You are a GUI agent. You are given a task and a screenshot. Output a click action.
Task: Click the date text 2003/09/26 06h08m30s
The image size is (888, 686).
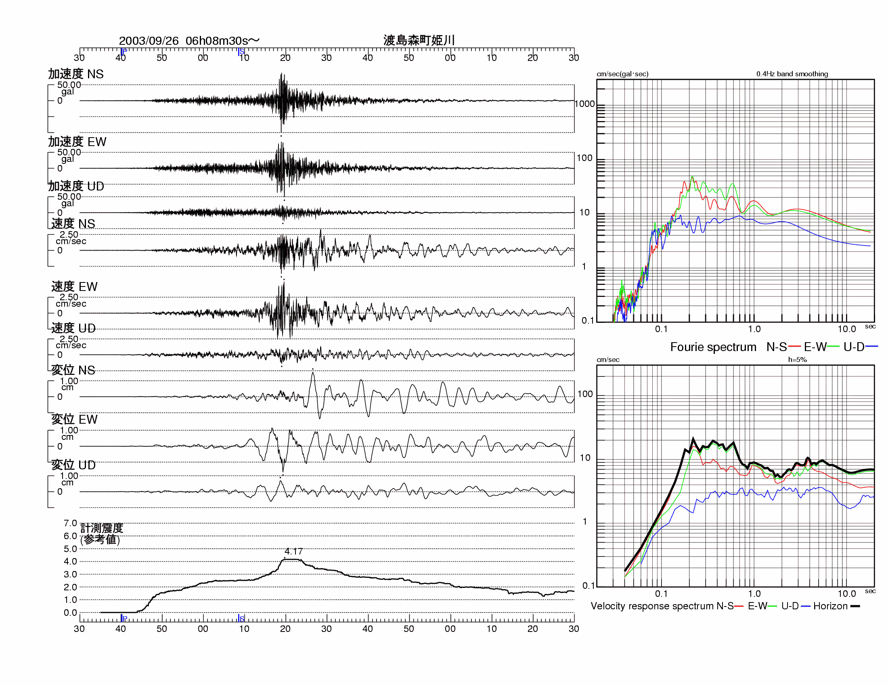click(189, 41)
